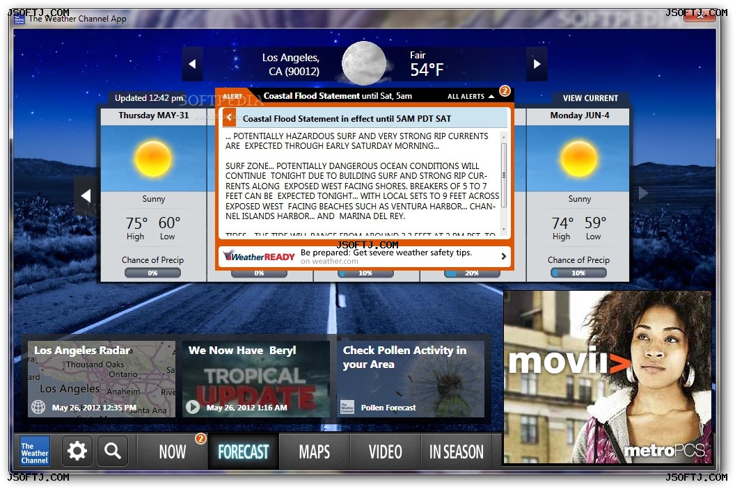Image resolution: width=735 pixels, height=489 pixels.
Task: Open Check Pollen Activity tile
Action: pos(411,379)
